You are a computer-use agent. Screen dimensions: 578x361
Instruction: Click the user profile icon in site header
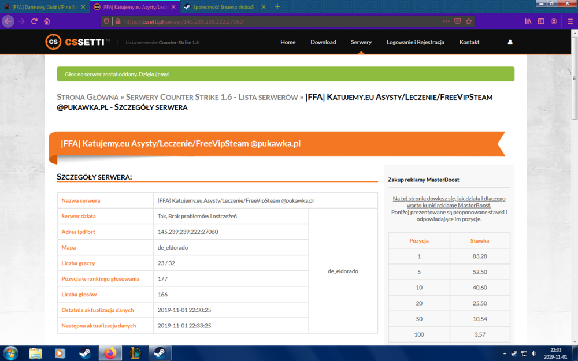tap(510, 42)
